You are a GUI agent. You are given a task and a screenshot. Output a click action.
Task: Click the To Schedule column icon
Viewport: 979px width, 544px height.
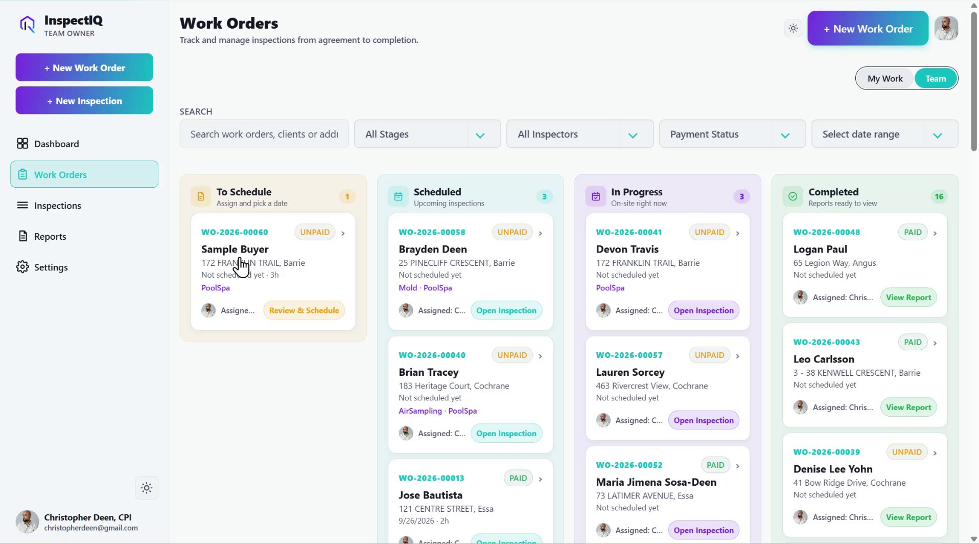[201, 196]
